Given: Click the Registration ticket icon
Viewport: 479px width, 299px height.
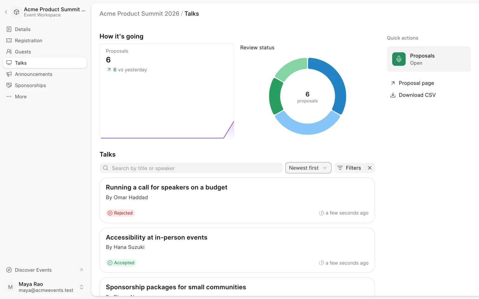Looking at the screenshot, I should pyautogui.click(x=9, y=40).
